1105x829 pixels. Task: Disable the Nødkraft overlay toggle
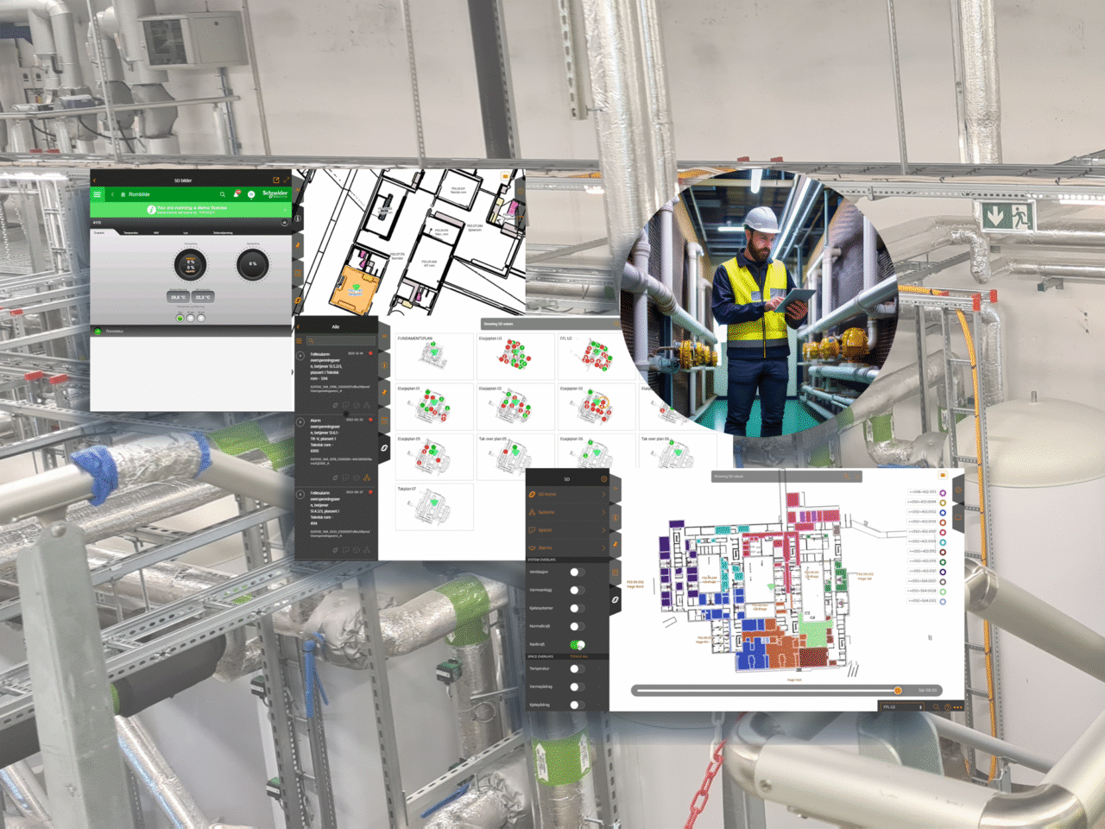(x=577, y=643)
